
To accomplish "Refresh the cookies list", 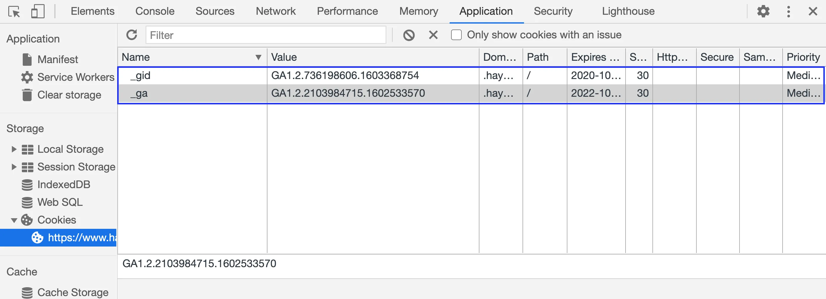I will pyautogui.click(x=132, y=34).
